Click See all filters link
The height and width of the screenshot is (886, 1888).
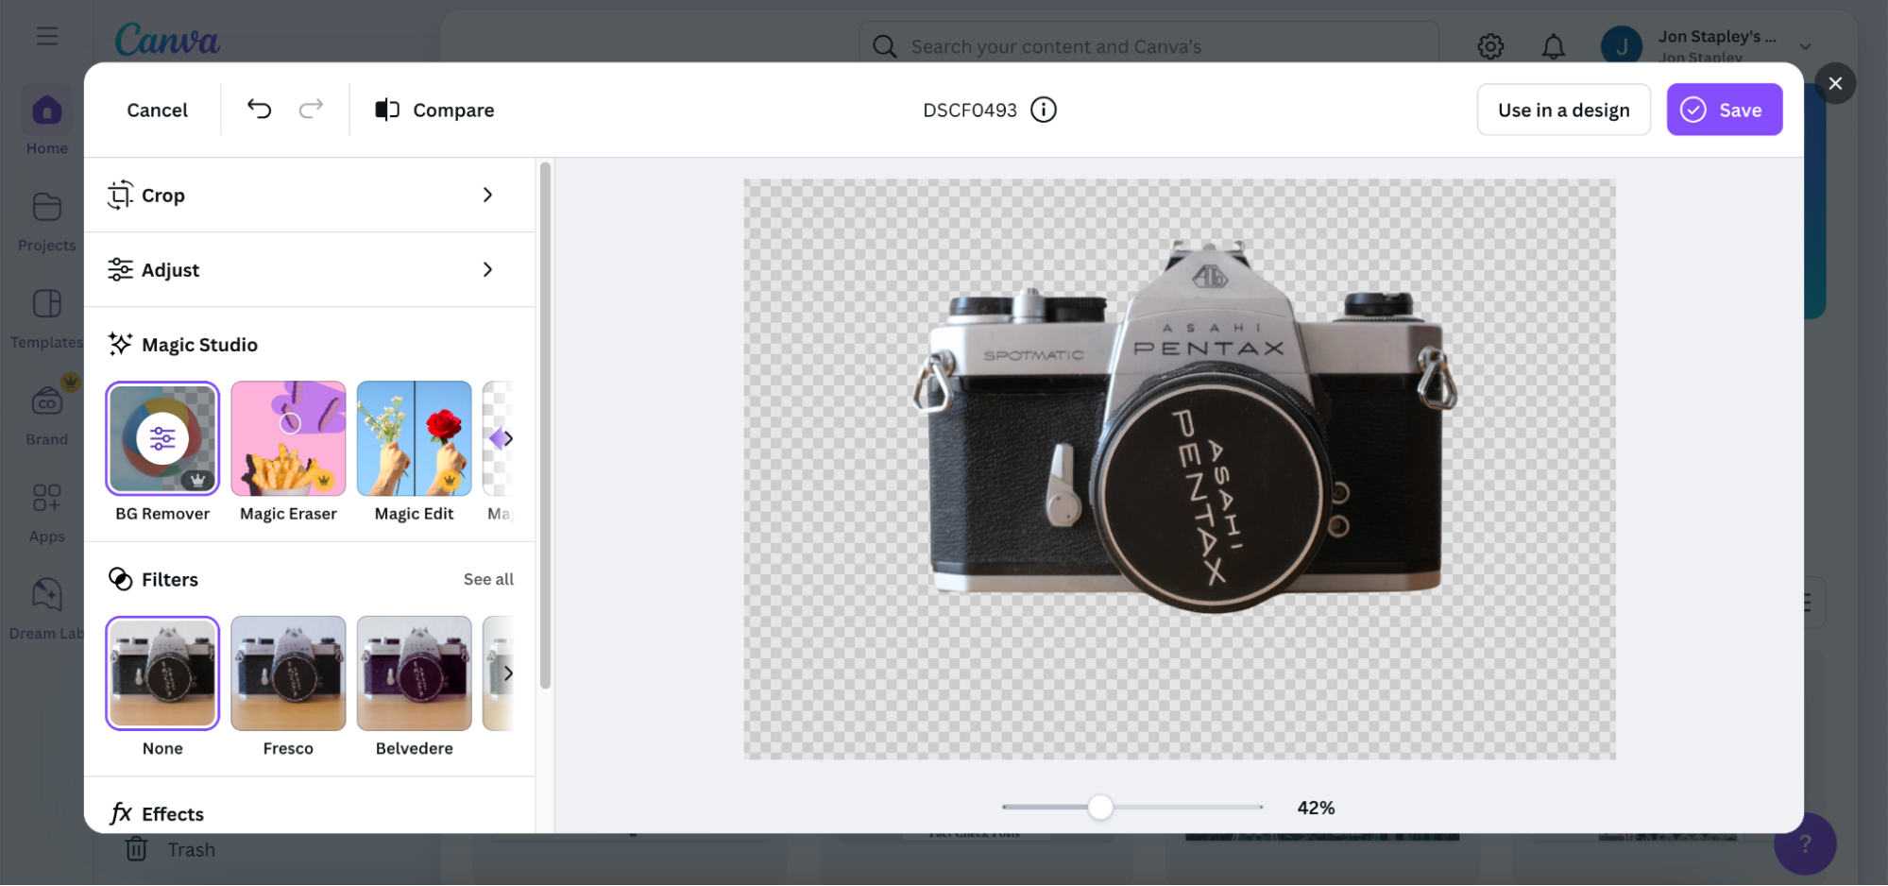tap(488, 579)
